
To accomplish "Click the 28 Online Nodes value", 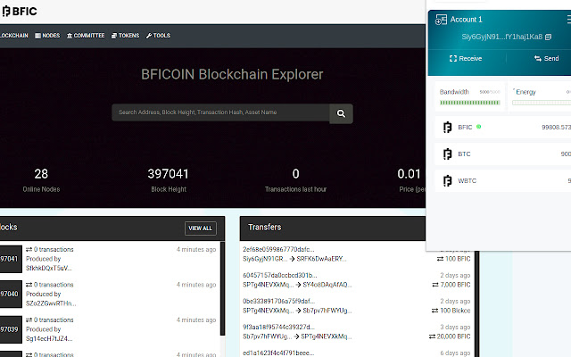I will [x=41, y=174].
